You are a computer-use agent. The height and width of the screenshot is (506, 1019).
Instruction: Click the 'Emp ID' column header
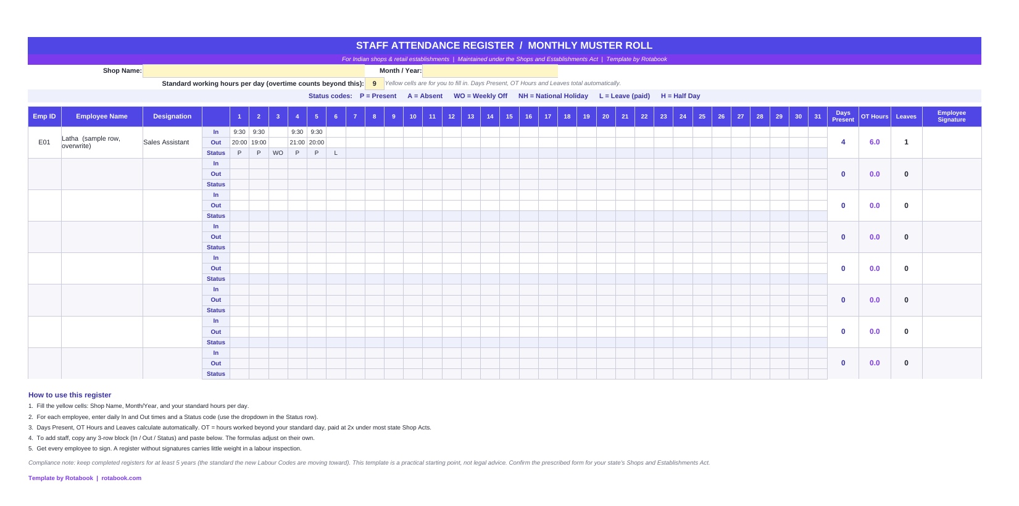tap(44, 117)
